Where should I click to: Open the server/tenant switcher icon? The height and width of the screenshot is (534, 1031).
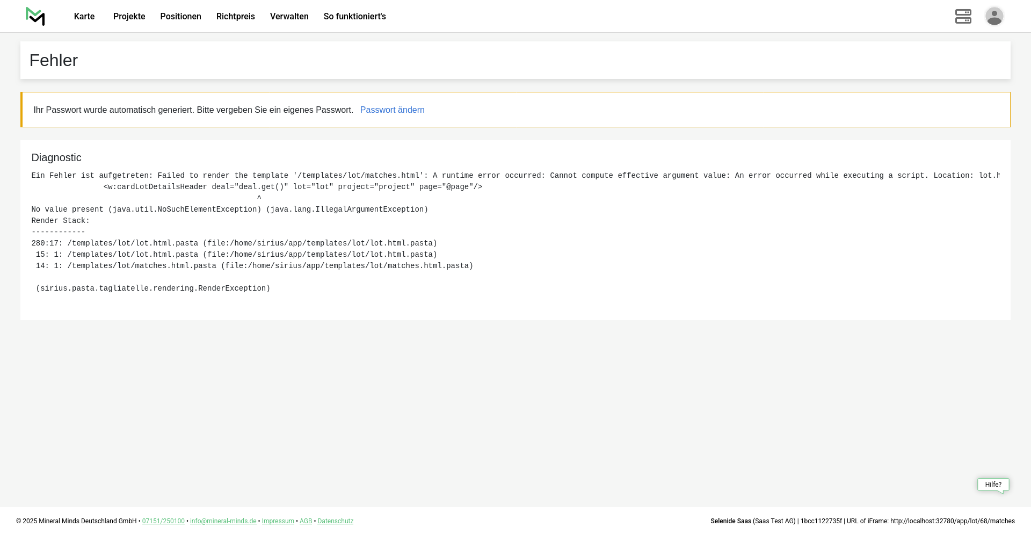[x=963, y=16]
